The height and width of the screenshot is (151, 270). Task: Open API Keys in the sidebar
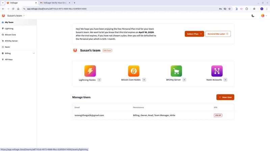tap(9, 59)
